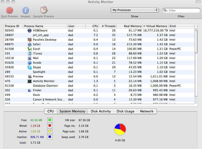Sort by Process ID column header
This screenshot has width=202, height=149.
[x=14, y=26]
